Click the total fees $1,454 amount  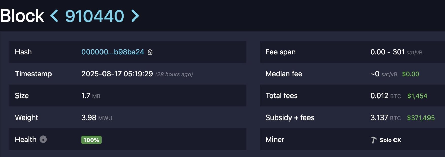pos(417,96)
